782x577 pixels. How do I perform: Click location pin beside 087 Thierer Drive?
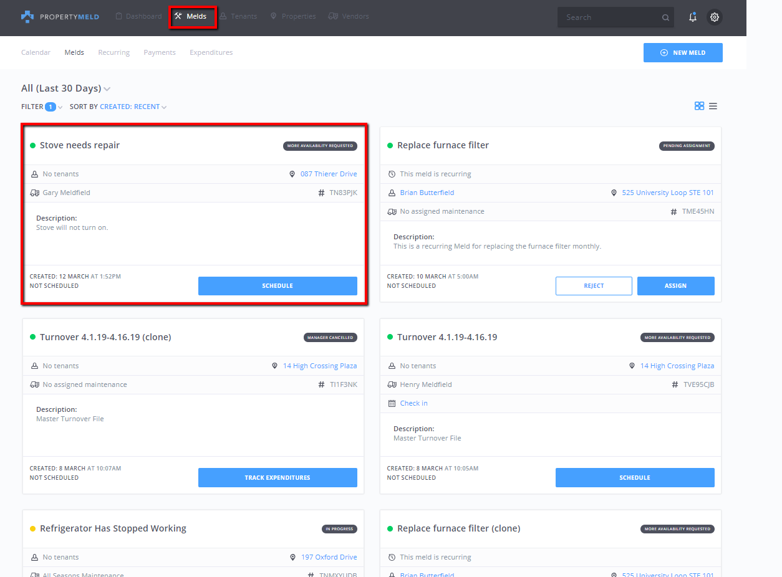[x=292, y=174]
